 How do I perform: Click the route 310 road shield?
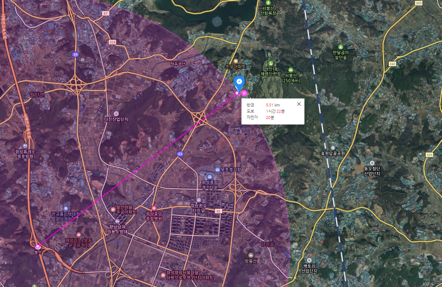point(392,64)
